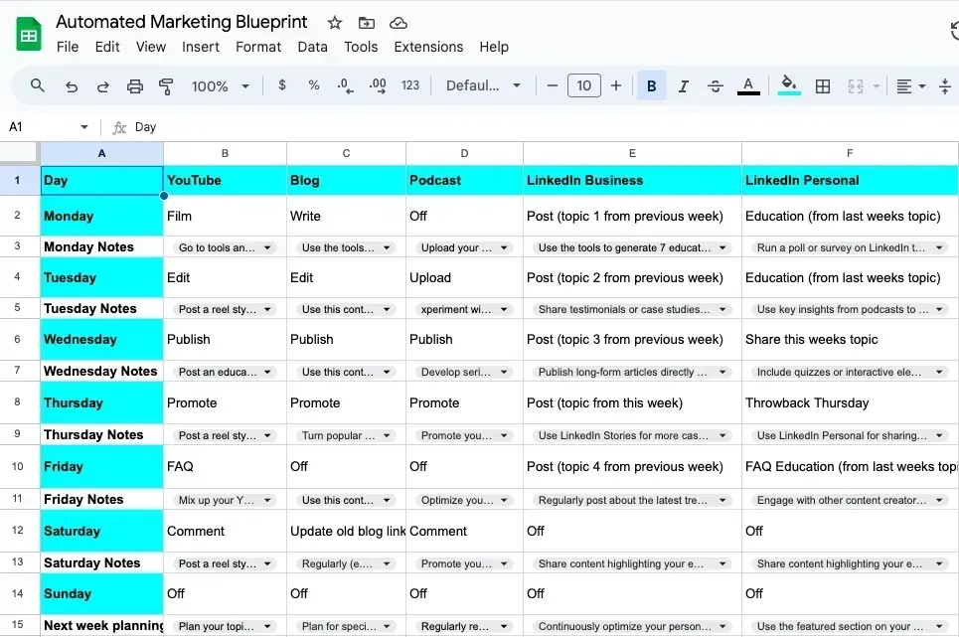This screenshot has height=637, width=959.
Task: Star the Automated Marketing Blueprint document
Action: 335,23
